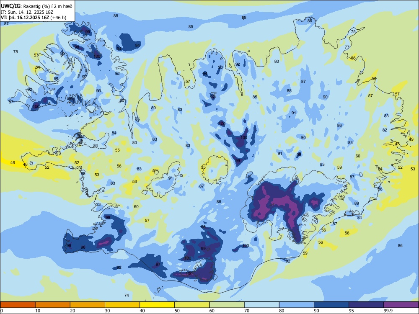Click the pale green 60–70 legend swatch
The width and height of the screenshot is (419, 314).
227,305
